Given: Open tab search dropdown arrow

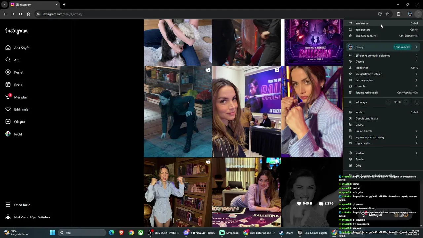Looking at the screenshot, I should 4,4.
